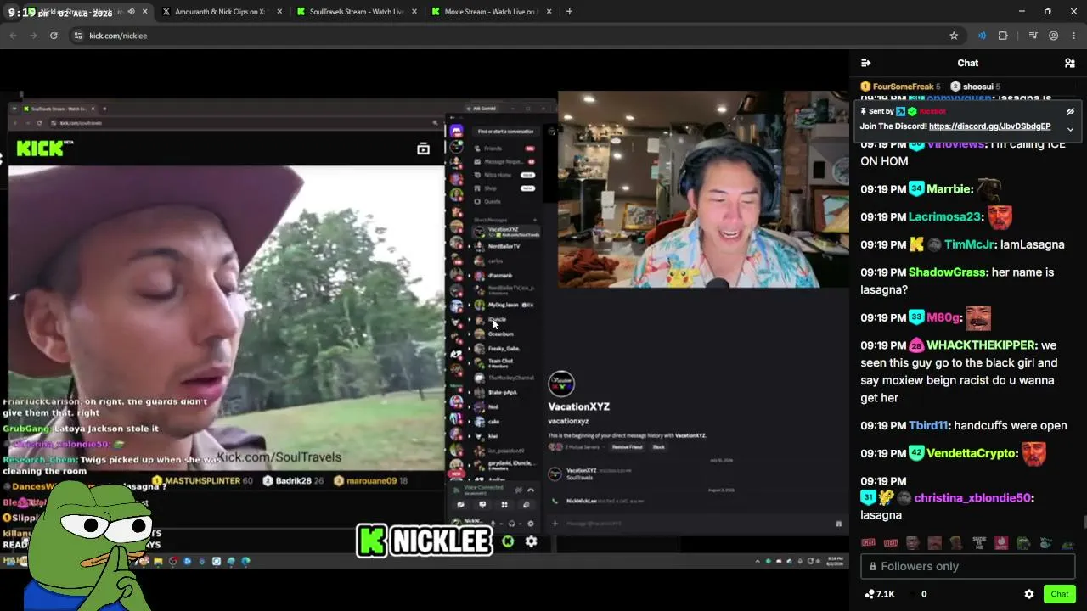
Task: Click the emote at the start of the emote row
Action: tap(868, 543)
